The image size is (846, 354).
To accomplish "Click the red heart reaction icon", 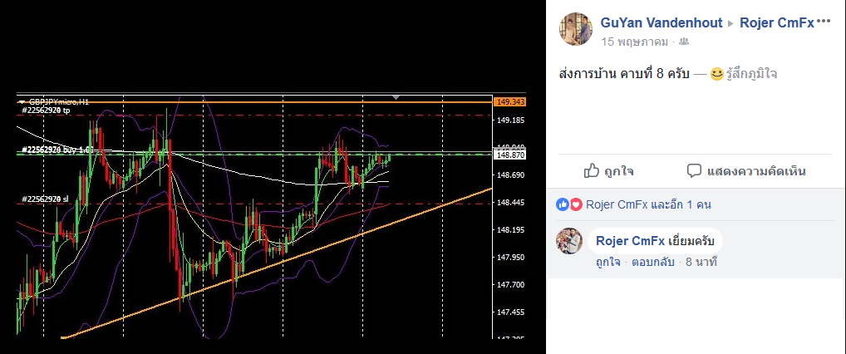I will point(576,204).
